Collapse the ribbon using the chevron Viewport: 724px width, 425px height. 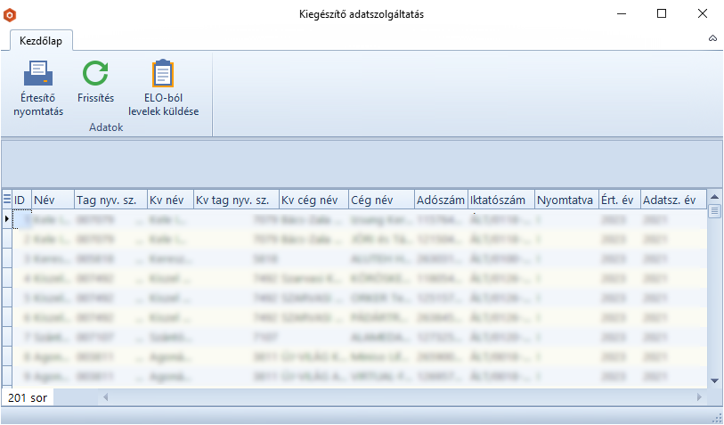click(712, 39)
